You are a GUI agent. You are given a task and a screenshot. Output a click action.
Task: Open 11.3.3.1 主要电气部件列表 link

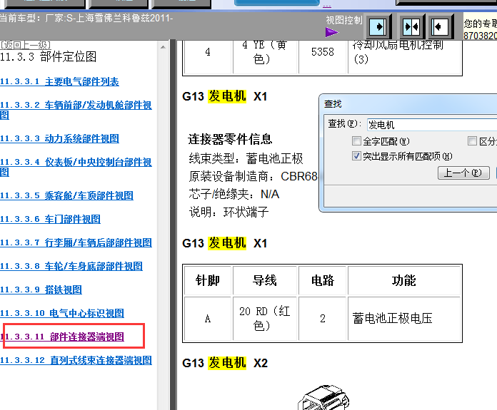tap(59, 82)
